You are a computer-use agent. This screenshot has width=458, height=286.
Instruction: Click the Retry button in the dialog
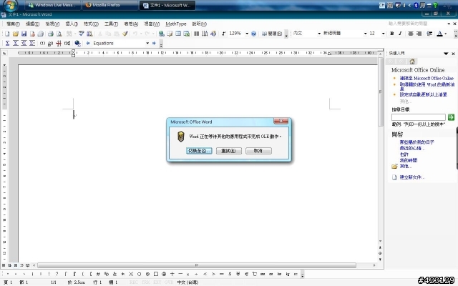[229, 151]
